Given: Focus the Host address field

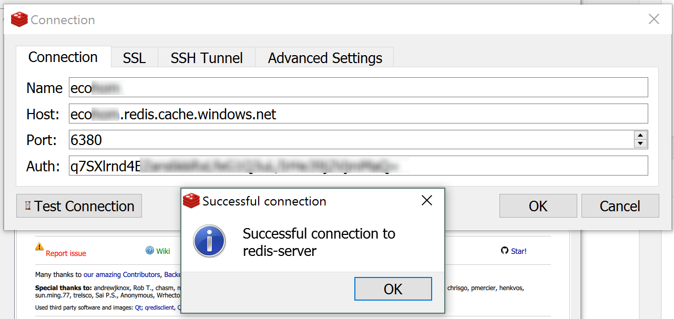Looking at the screenshot, I should (x=359, y=114).
